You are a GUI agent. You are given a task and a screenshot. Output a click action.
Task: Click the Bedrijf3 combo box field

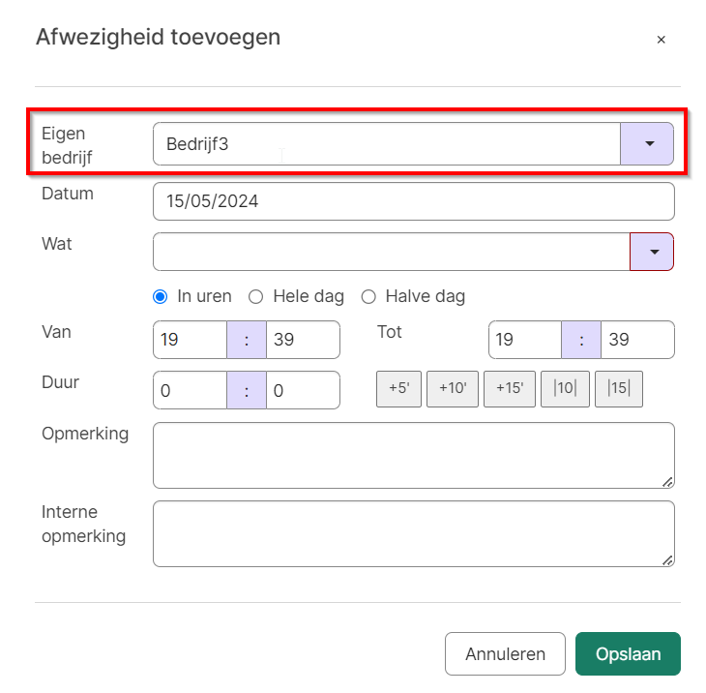pyautogui.click(x=387, y=144)
